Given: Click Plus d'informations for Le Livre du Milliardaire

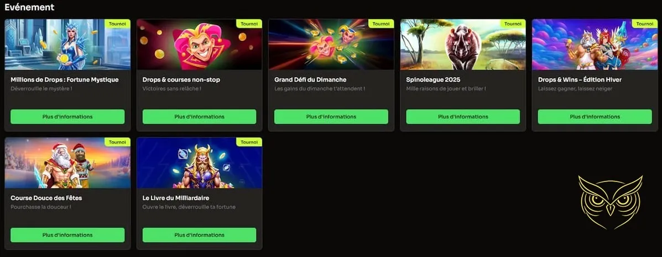Looking at the screenshot, I should click(x=199, y=235).
